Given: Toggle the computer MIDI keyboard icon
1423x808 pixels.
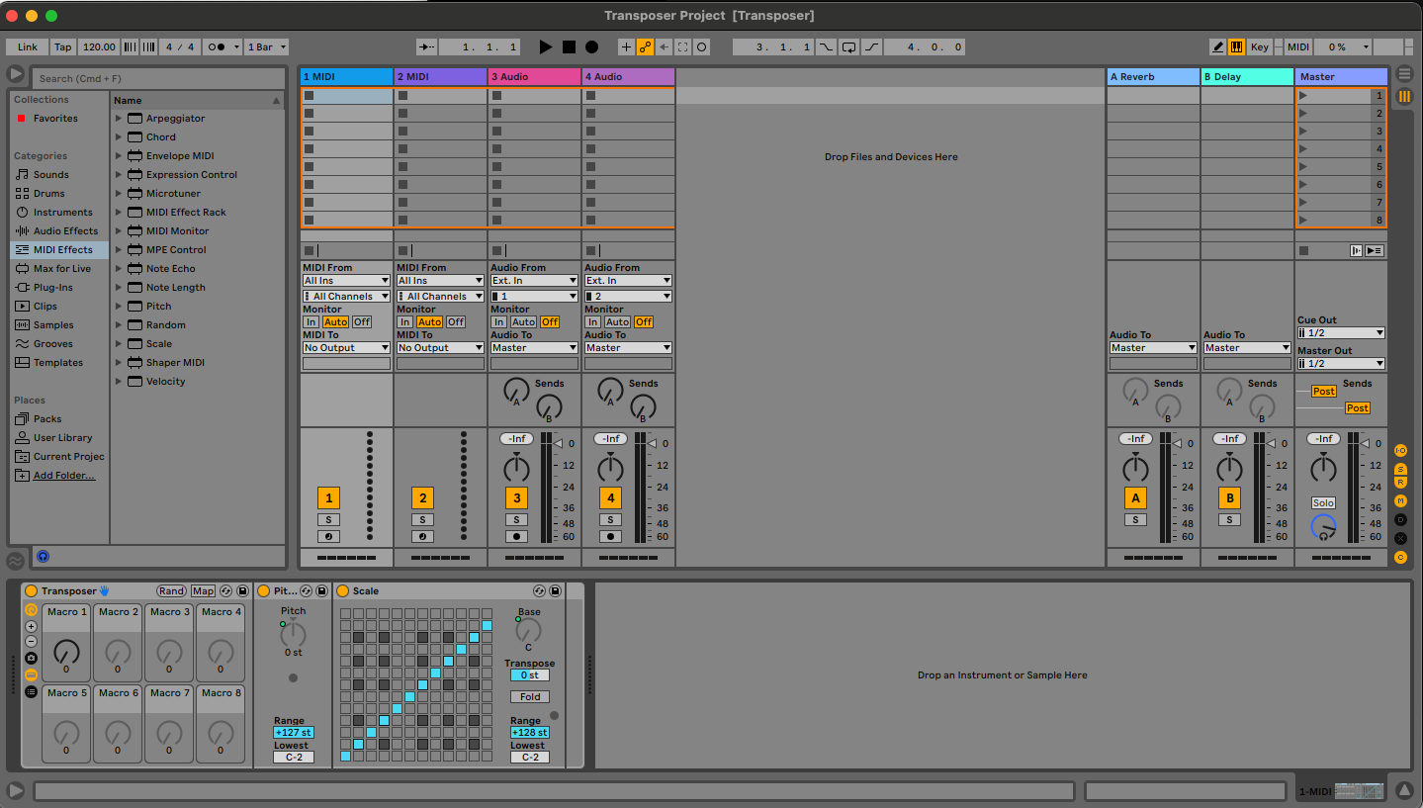Looking at the screenshot, I should 1236,46.
